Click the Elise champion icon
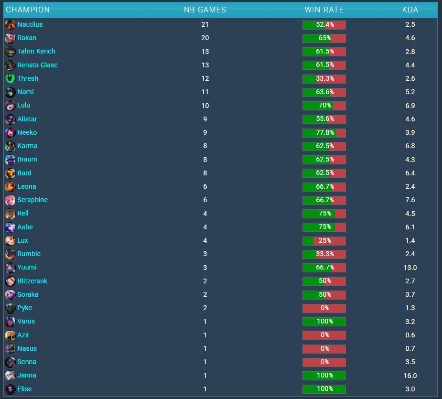The height and width of the screenshot is (399, 442). click(x=10, y=389)
